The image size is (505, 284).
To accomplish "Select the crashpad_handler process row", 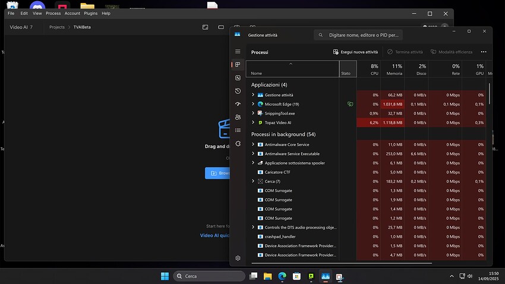I will [x=366, y=236].
